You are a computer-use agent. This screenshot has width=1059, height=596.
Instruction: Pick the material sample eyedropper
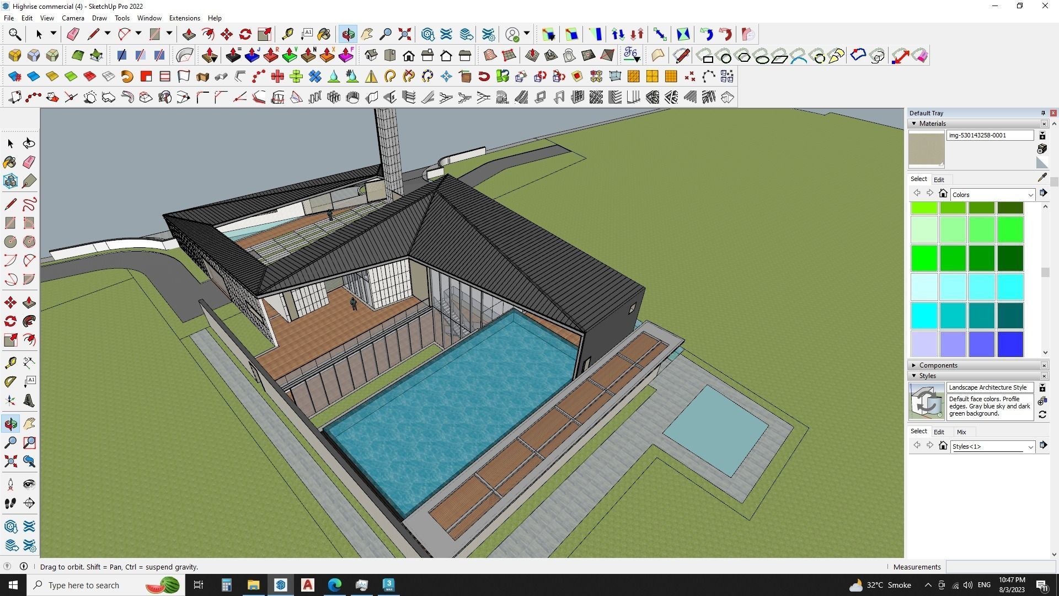tap(1042, 178)
